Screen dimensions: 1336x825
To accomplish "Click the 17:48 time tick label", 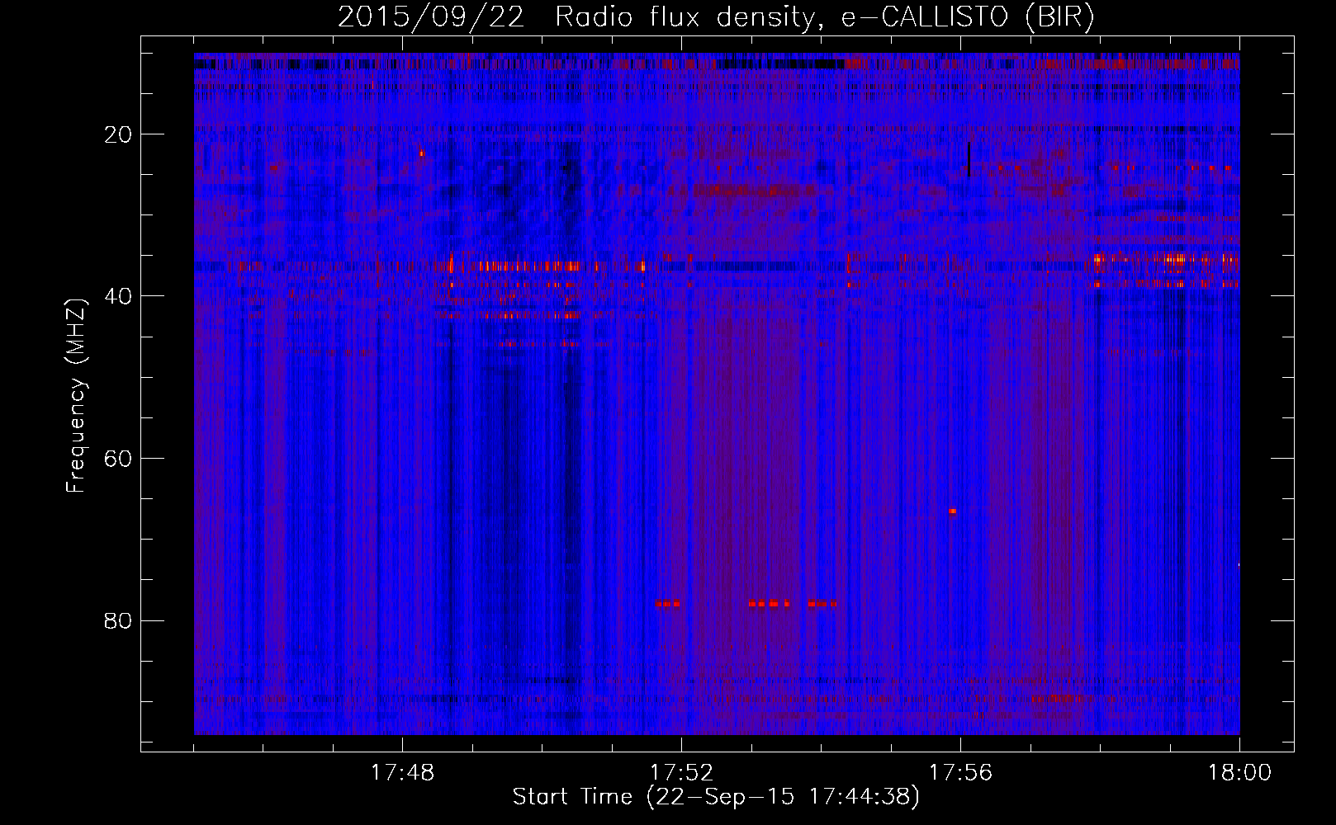I will [x=403, y=773].
